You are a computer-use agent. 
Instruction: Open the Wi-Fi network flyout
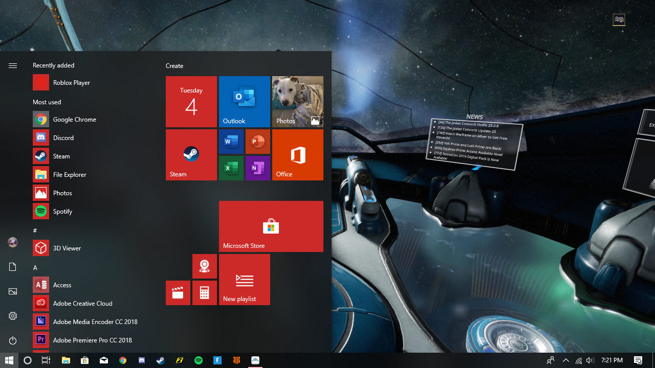pos(579,360)
